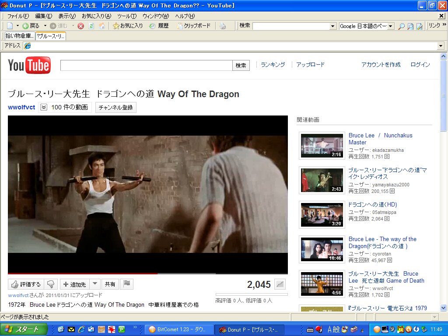Open the 履歴 history button
Viewport: 448px width, 336px height.
coord(159,26)
